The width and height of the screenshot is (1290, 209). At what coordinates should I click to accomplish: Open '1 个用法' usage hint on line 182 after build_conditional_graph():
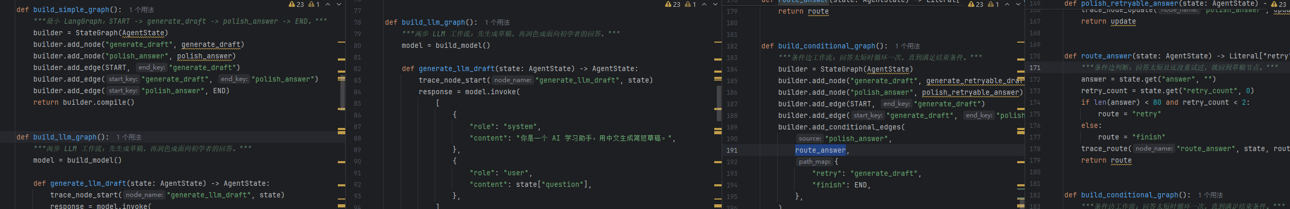click(907, 46)
